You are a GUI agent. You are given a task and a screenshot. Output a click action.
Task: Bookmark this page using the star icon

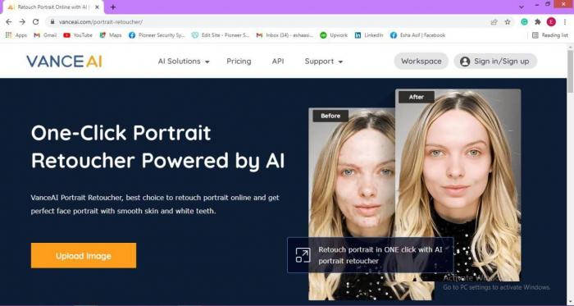pos(508,22)
